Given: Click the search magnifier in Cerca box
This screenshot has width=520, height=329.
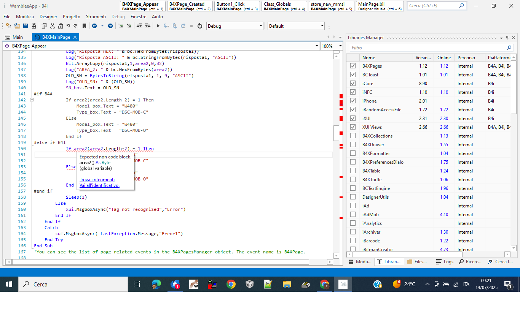Looking at the screenshot, I should coord(461,6).
